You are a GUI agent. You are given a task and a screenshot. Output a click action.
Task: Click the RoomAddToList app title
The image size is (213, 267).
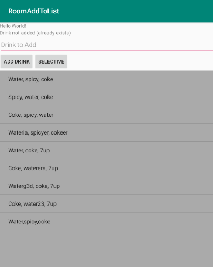[x=33, y=11]
